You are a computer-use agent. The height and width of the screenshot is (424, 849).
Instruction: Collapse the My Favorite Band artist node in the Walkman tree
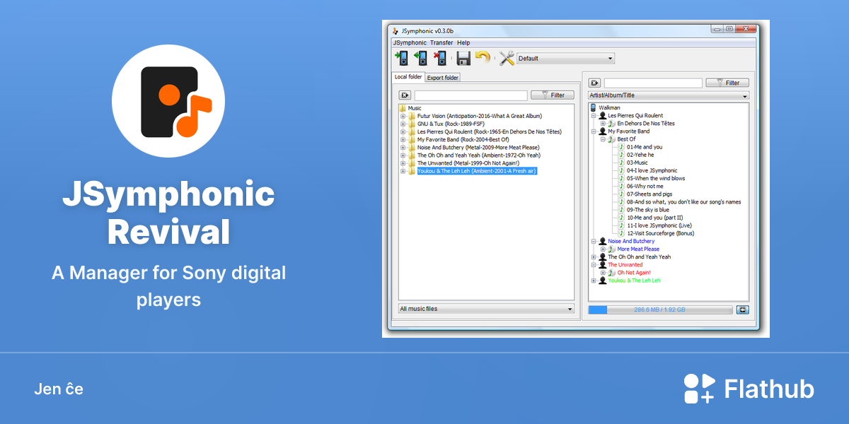point(594,131)
